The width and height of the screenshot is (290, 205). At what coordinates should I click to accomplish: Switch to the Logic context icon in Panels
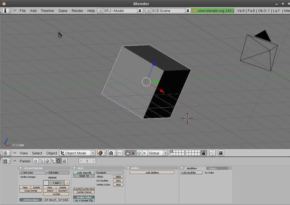click(x=35, y=161)
